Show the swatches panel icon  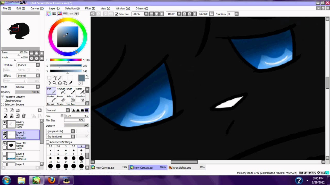(x=71, y=14)
